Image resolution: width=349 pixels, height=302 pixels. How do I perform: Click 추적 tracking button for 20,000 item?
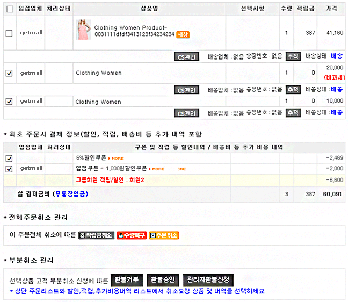click(293, 89)
